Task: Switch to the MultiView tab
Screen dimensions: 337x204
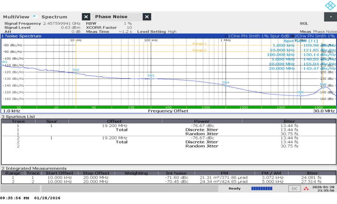Action: [16, 17]
